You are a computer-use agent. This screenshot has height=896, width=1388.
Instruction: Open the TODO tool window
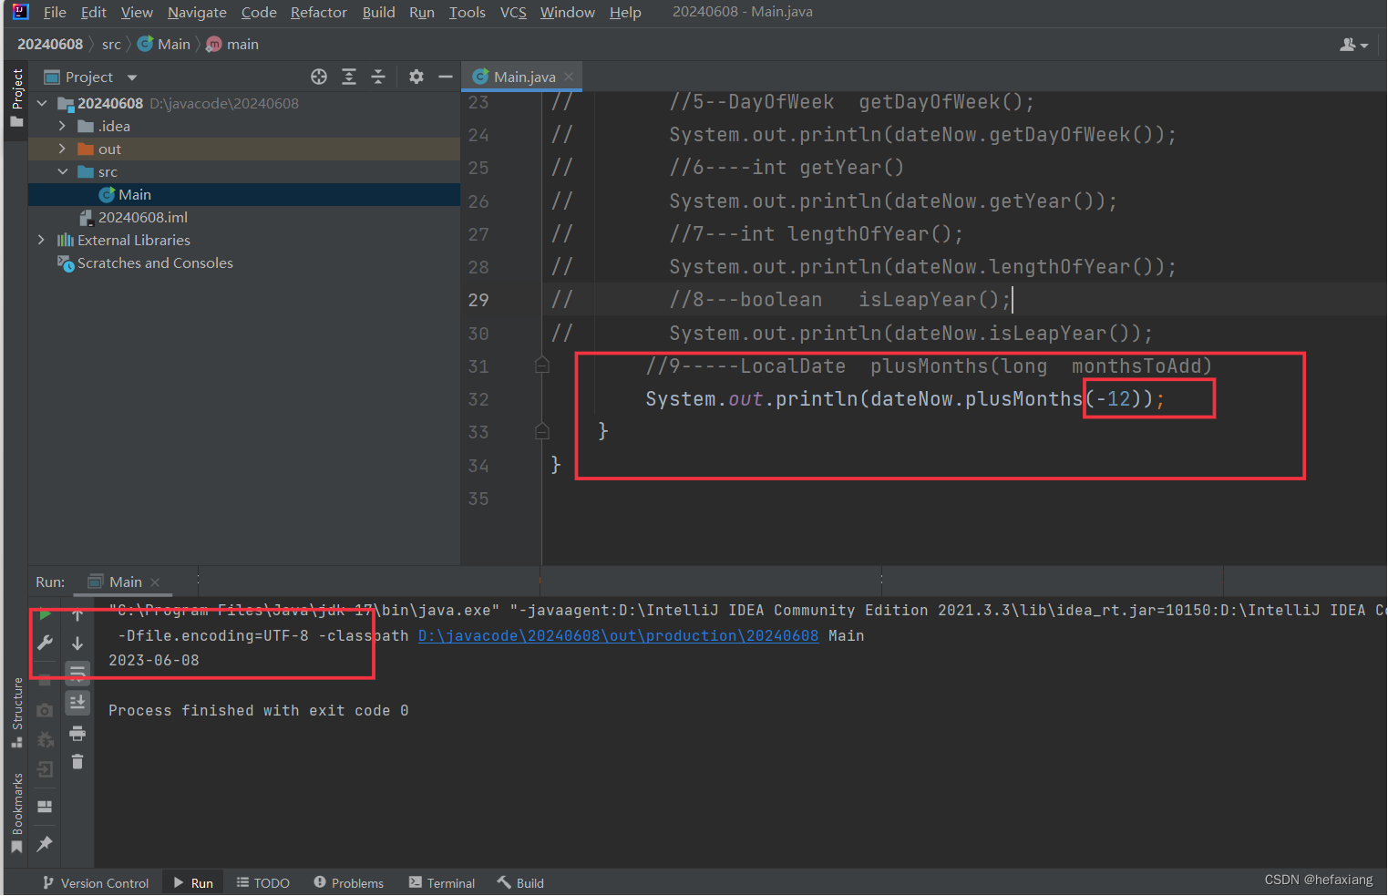click(x=263, y=883)
